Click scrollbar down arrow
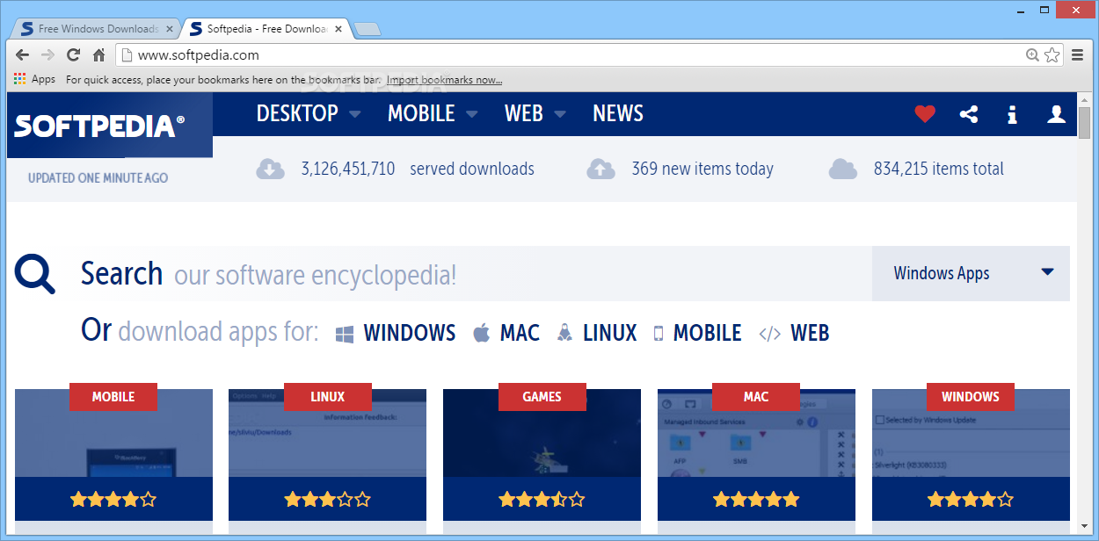 [x=1084, y=525]
